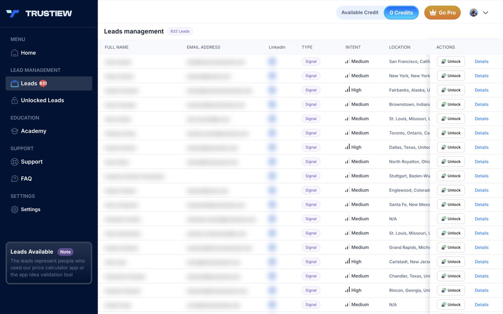Screen dimensions: 503x314
Task: Expand the profile dropdown chevron
Action: tap(485, 13)
